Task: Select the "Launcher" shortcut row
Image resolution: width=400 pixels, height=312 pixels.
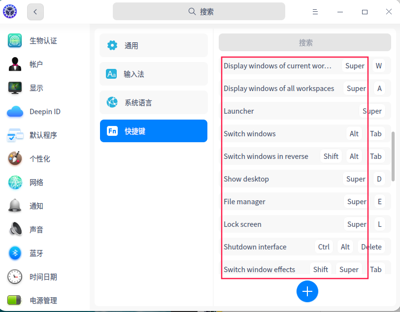Action: [305, 111]
